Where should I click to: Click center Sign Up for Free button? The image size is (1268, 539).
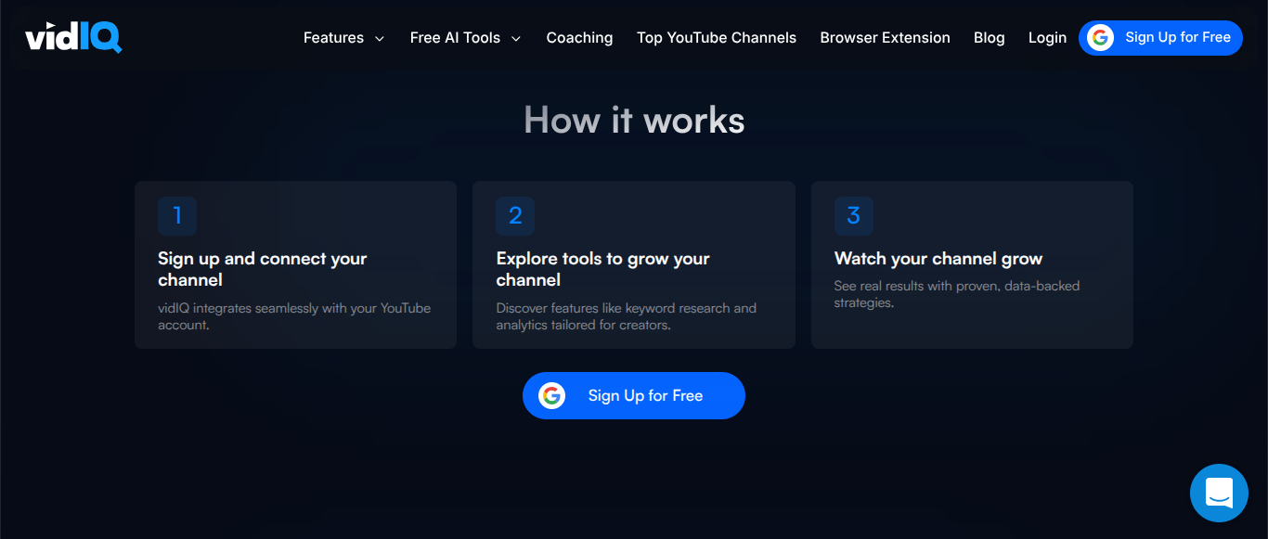point(634,396)
